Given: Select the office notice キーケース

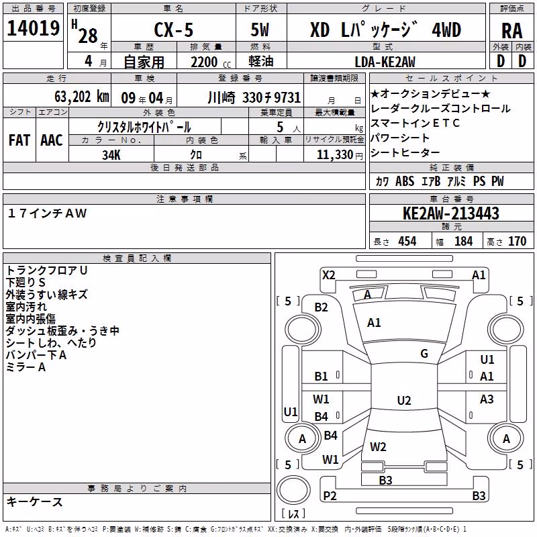Looking at the screenshot, I should tap(35, 502).
